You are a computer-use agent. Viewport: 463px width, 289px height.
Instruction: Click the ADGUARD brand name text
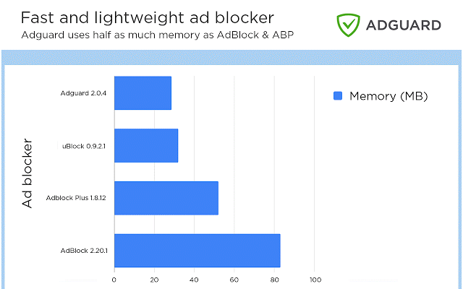(x=404, y=25)
